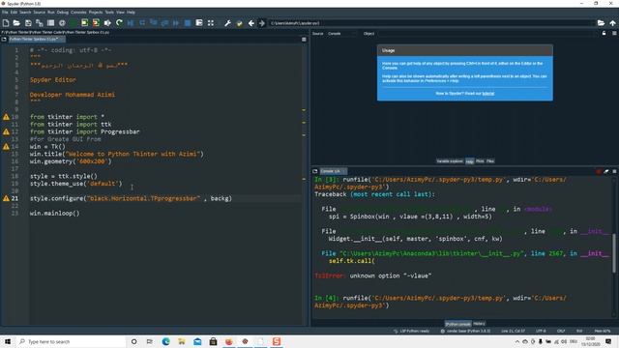Click the Mem usage status entry
Viewport: 619px width, 348px height.
603,331
